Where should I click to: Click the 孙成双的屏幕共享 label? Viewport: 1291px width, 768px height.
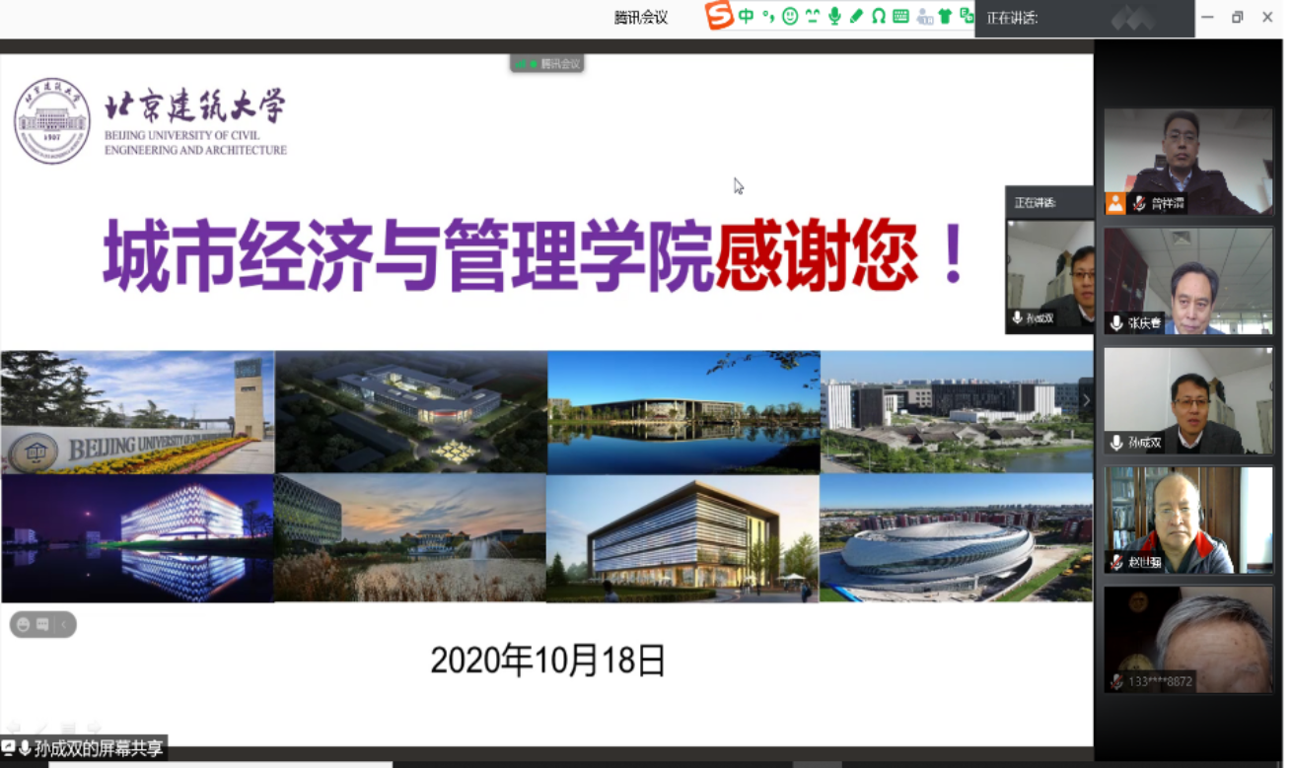[98, 748]
